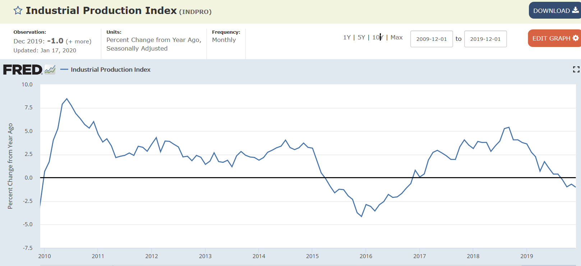The image size is (581, 266).
Task: Click the end date field 2019-12-01
Action: (x=485, y=39)
